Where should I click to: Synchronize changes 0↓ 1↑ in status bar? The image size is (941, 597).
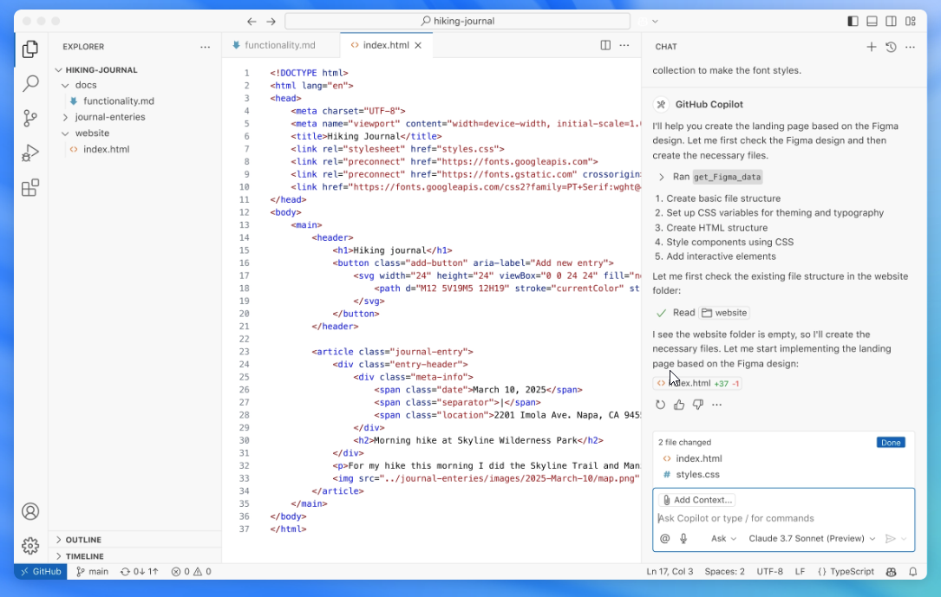(140, 572)
